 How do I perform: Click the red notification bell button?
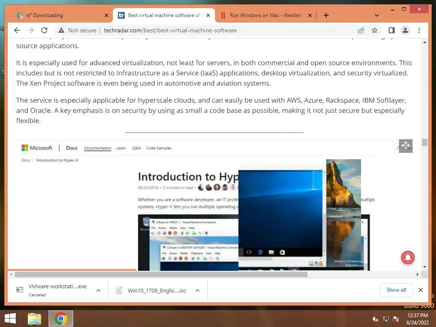(407, 258)
